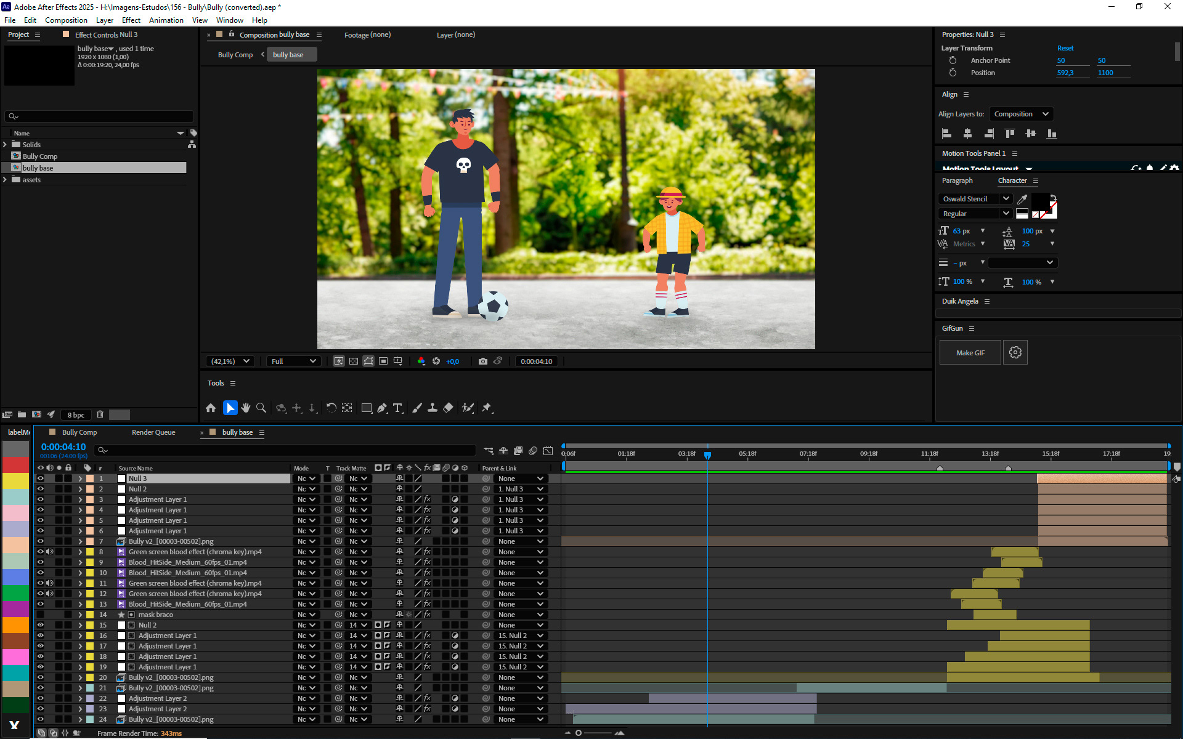The width and height of the screenshot is (1183, 739).
Task: Open the Oswald Stencil font dropdown
Action: click(1006, 198)
